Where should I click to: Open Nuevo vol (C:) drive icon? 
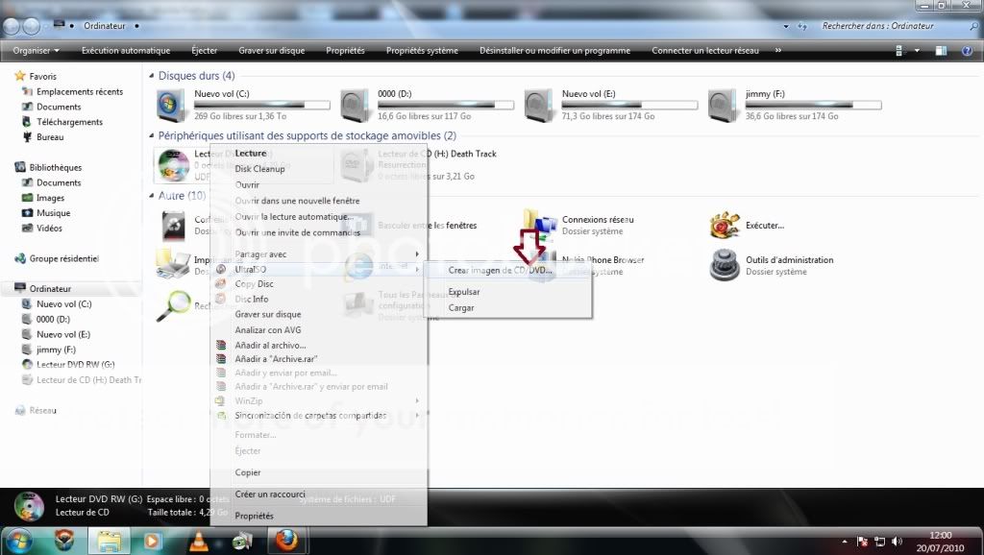point(171,105)
